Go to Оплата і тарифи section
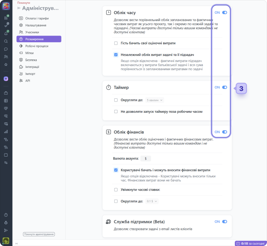267x246 pixels. pos(37,18)
